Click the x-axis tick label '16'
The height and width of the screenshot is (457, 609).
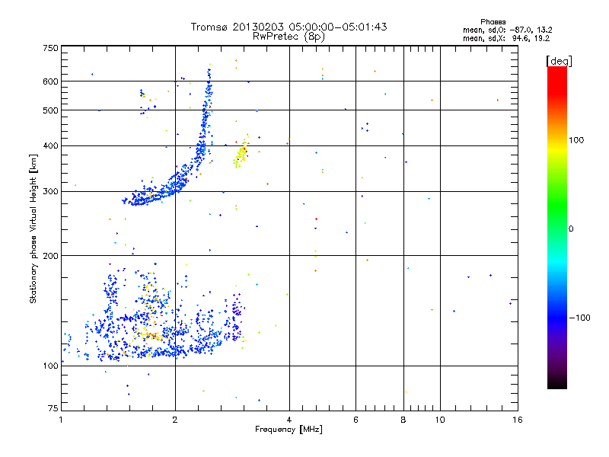(518, 420)
